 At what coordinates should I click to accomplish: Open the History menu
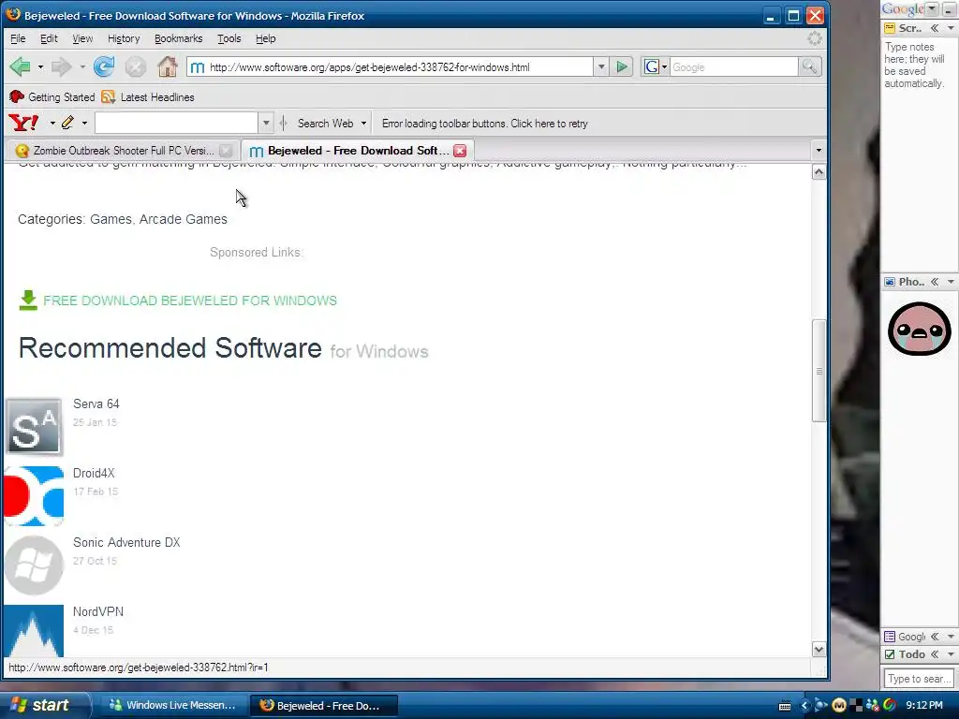click(124, 38)
